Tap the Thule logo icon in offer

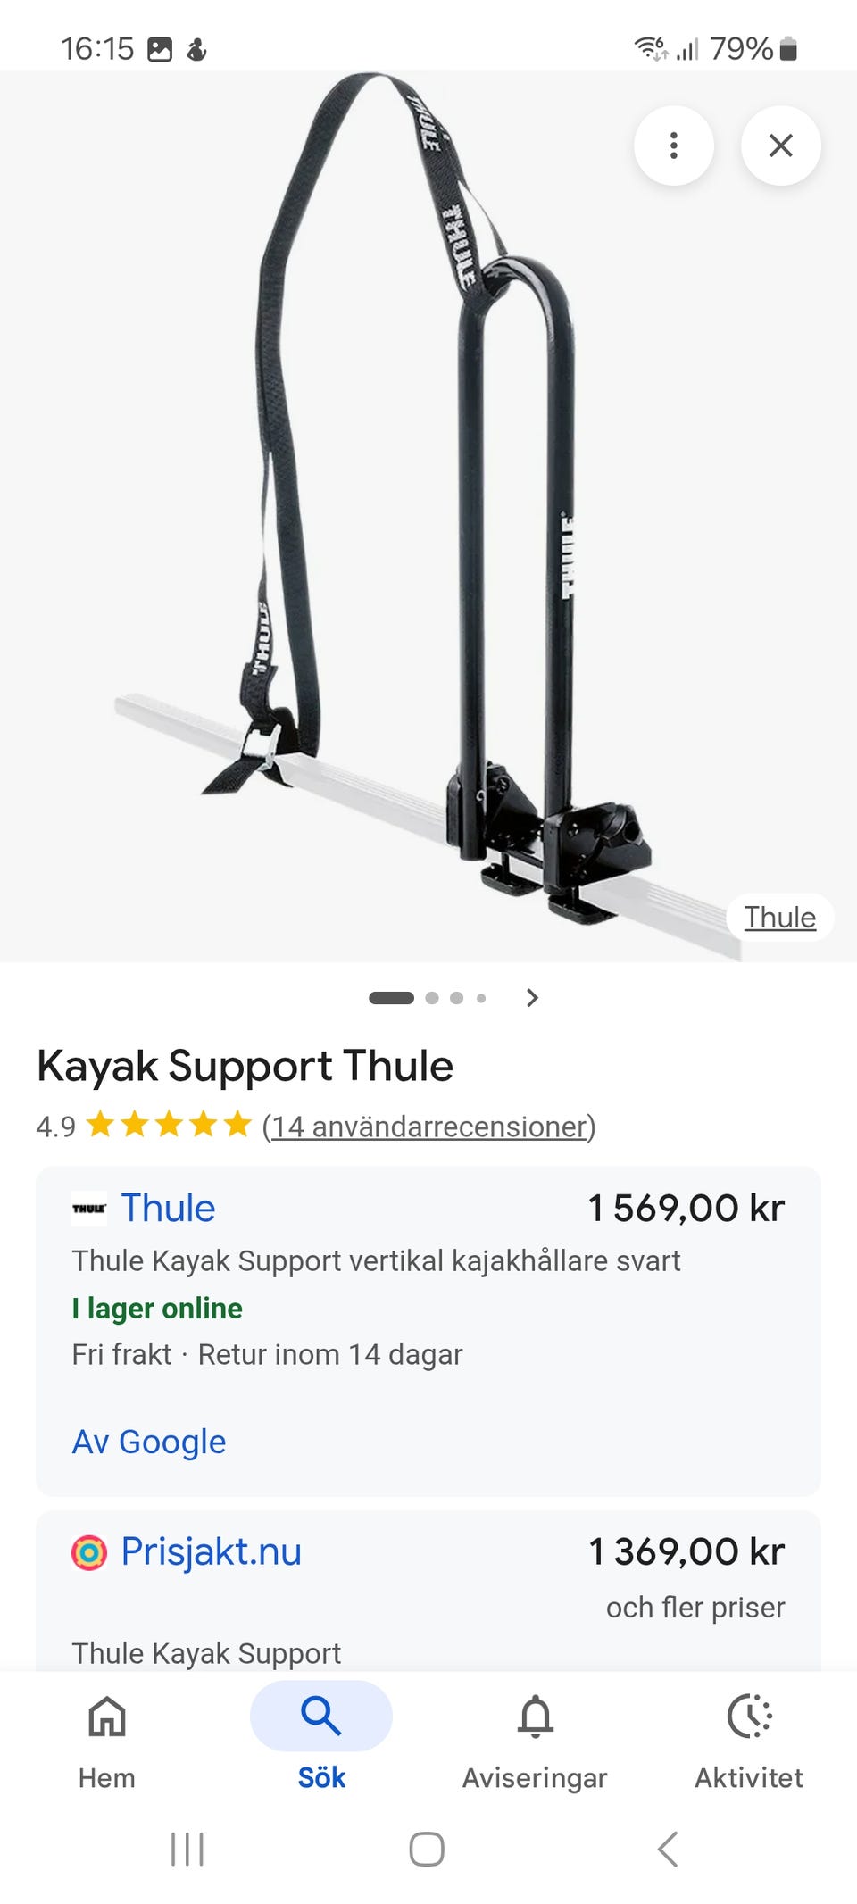89,1209
